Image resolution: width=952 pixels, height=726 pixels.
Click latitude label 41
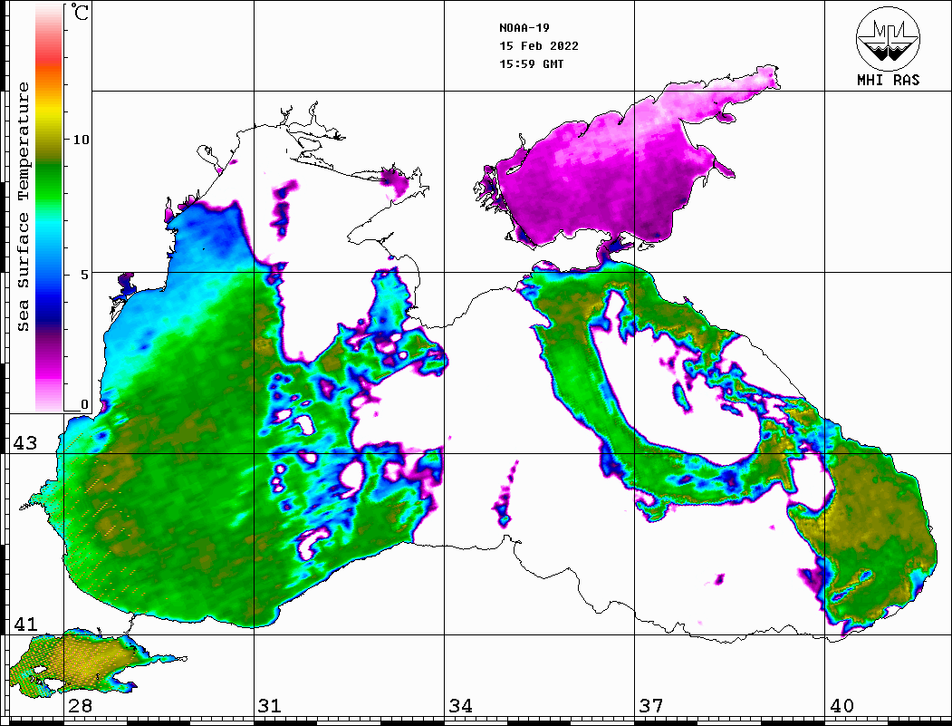pyautogui.click(x=25, y=624)
